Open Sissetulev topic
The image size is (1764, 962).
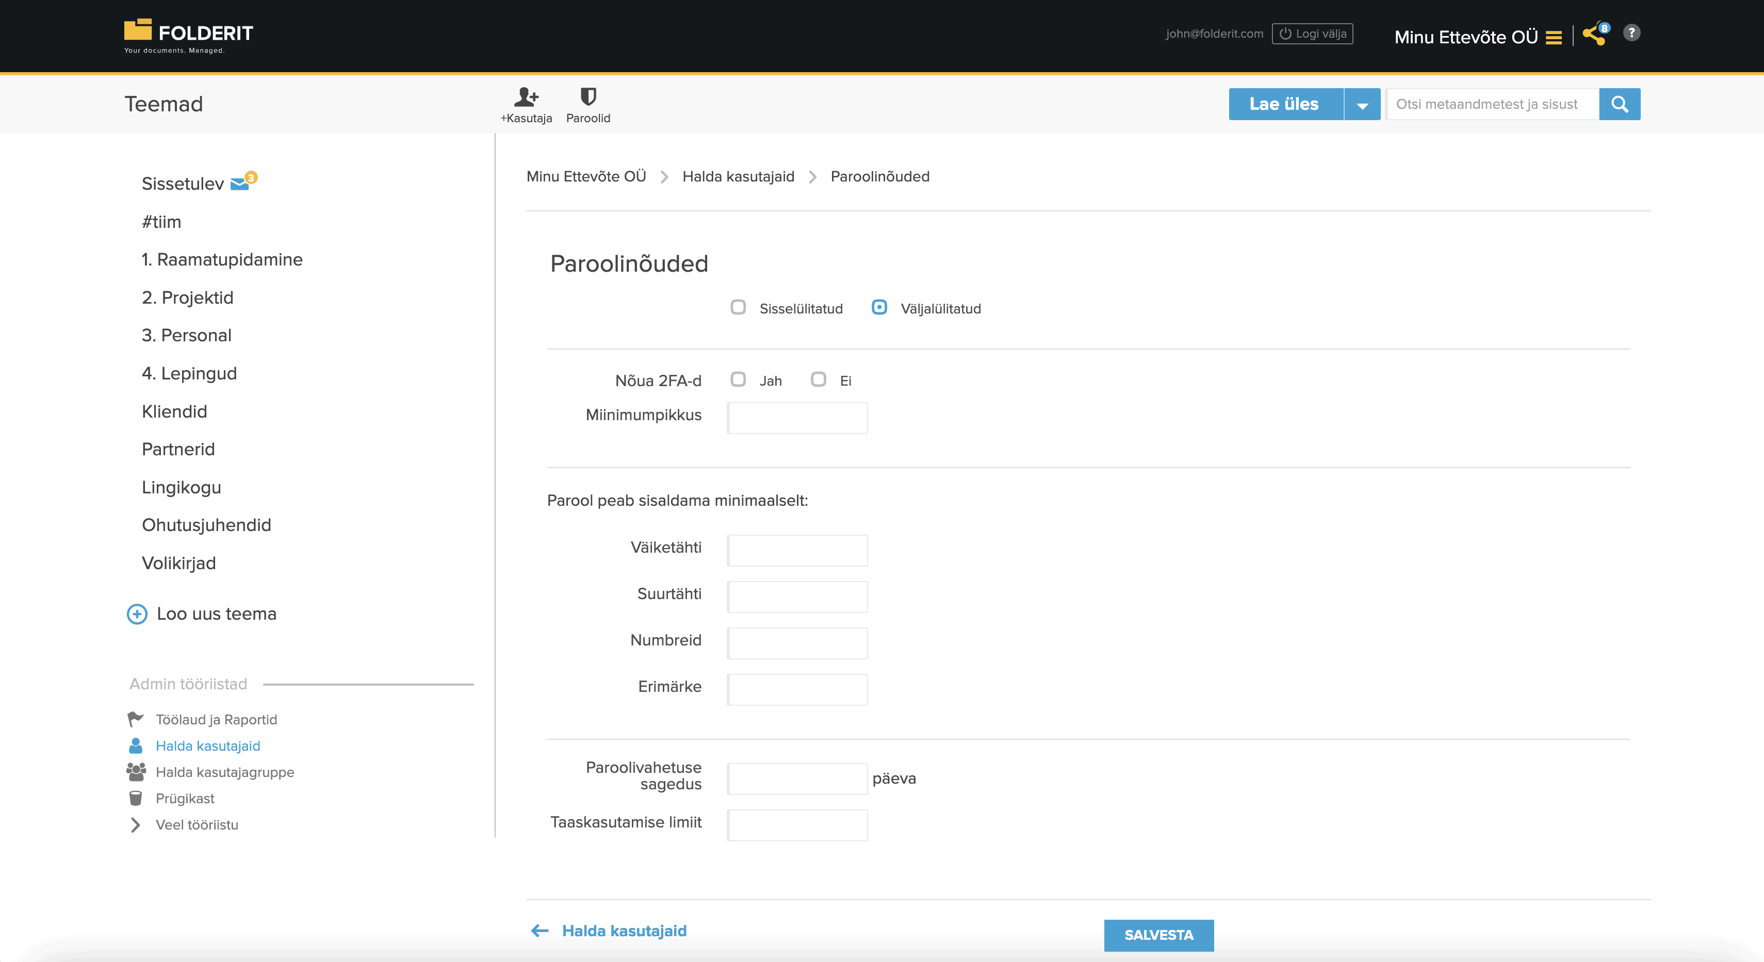(183, 184)
